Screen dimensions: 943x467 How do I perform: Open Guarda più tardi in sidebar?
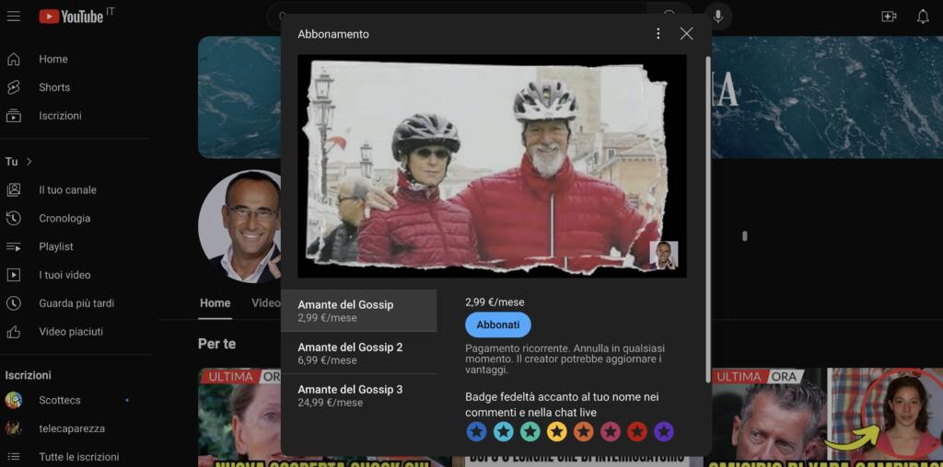pyautogui.click(x=76, y=303)
